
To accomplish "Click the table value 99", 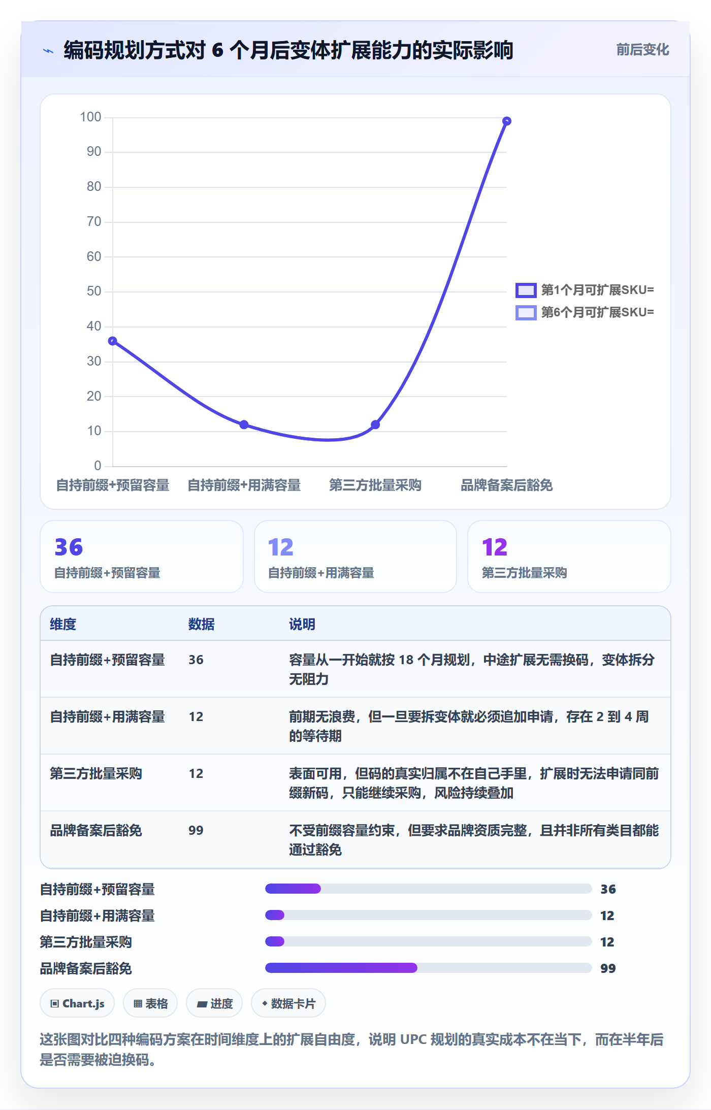I will pos(196,830).
